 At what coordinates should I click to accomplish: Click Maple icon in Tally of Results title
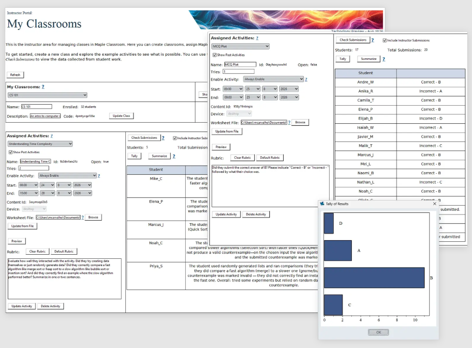click(322, 204)
